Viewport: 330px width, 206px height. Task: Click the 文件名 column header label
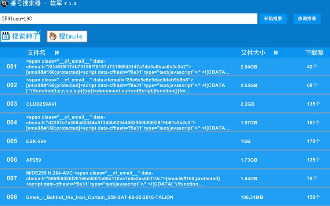(36, 53)
